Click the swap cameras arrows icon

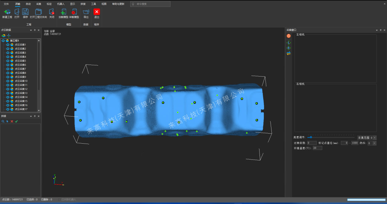point(288,53)
